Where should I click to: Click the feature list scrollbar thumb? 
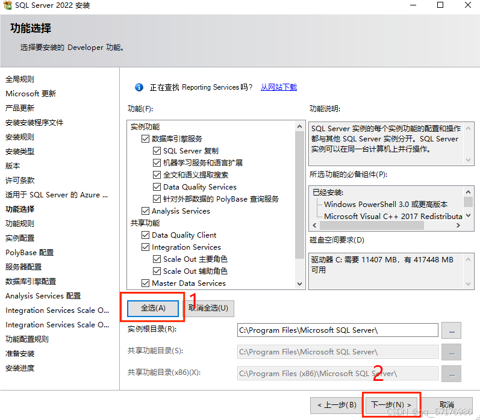(299, 194)
